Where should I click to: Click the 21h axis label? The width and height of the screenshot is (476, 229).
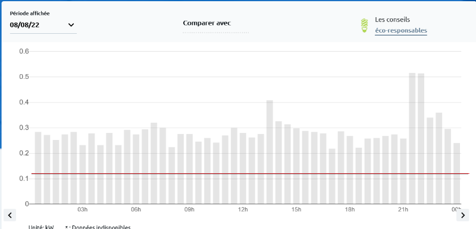point(403,209)
